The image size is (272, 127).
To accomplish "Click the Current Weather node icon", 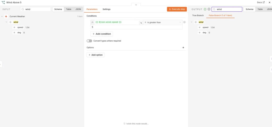I will [x=6, y=16].
